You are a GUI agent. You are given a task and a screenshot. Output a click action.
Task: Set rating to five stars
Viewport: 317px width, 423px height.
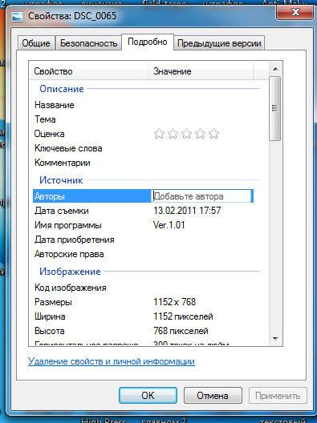(x=213, y=134)
